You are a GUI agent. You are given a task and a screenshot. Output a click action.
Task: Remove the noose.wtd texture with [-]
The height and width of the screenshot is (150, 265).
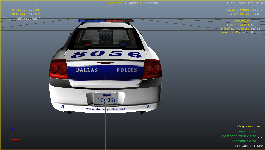pyautogui.click(x=260, y=131)
